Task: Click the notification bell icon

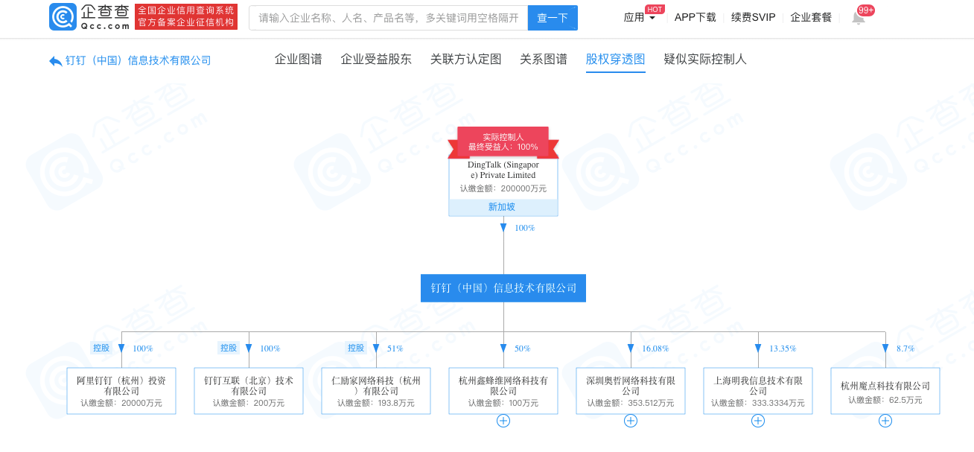Action: click(x=858, y=18)
